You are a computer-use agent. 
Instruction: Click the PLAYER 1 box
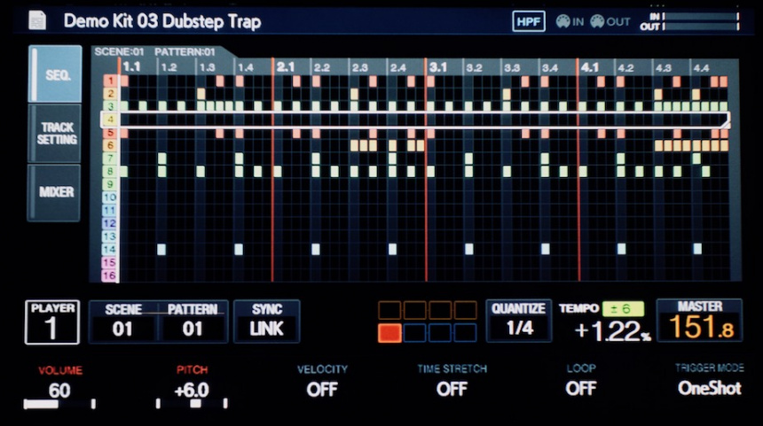pos(52,322)
